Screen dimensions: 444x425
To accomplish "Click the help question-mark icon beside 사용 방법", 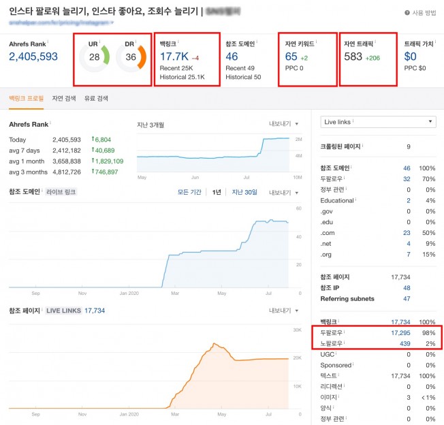I will (407, 13).
